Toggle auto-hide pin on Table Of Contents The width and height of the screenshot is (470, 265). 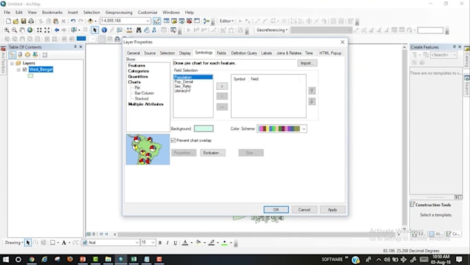pos(75,47)
